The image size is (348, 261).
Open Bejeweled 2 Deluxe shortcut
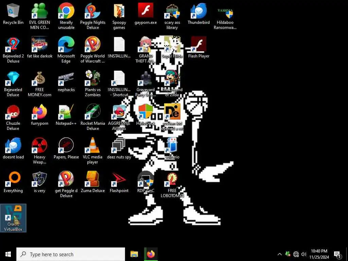13,50
